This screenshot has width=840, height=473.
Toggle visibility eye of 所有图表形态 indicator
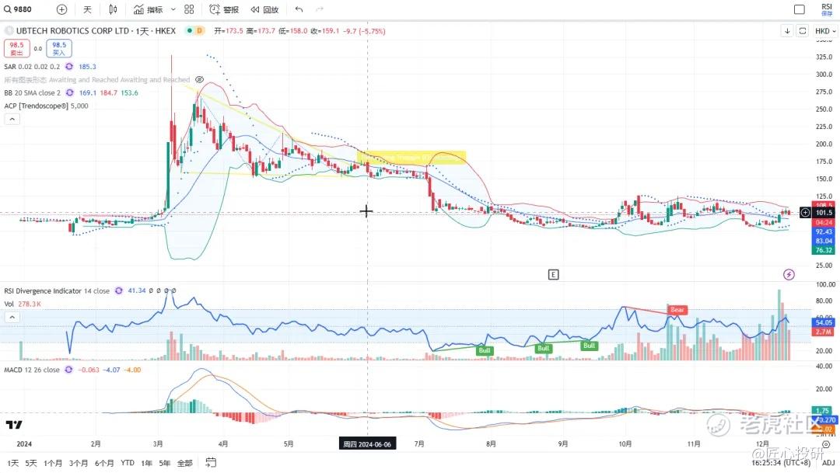point(199,80)
